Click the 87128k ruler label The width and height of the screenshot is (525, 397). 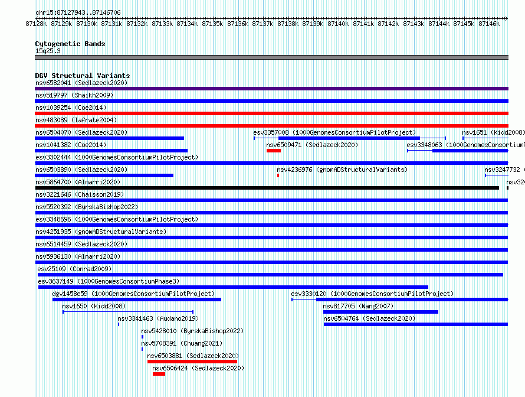(x=36, y=24)
